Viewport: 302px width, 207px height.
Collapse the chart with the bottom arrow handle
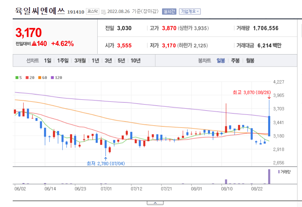tap(155, 203)
